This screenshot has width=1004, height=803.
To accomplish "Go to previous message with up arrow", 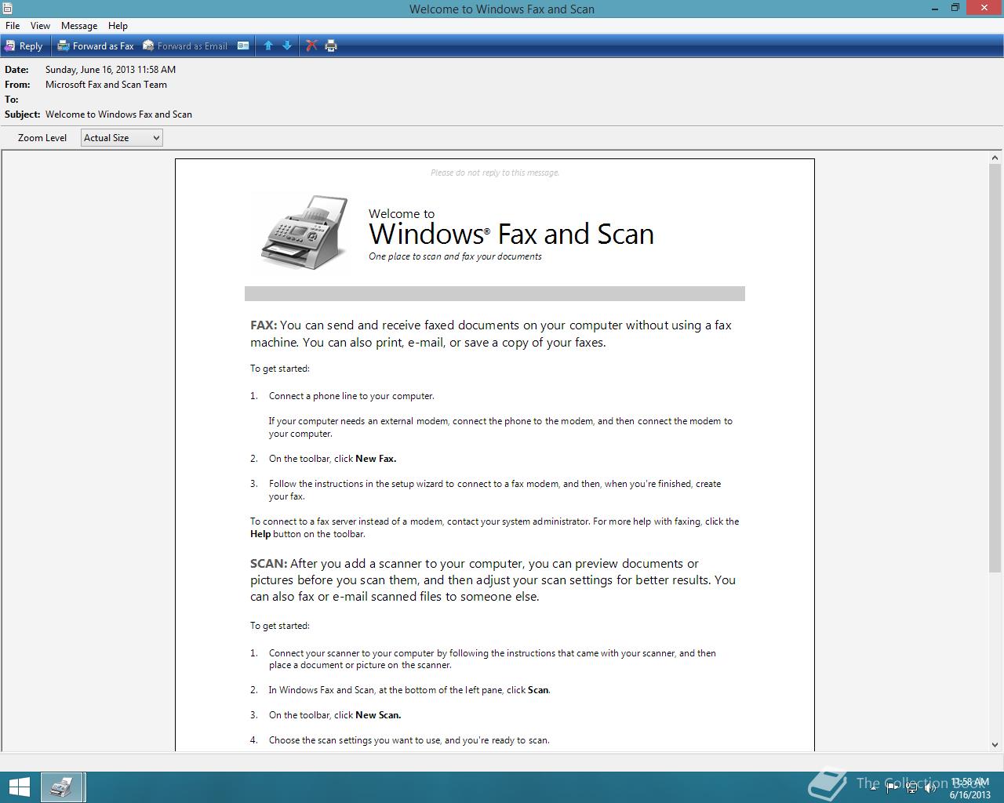I will [268, 45].
